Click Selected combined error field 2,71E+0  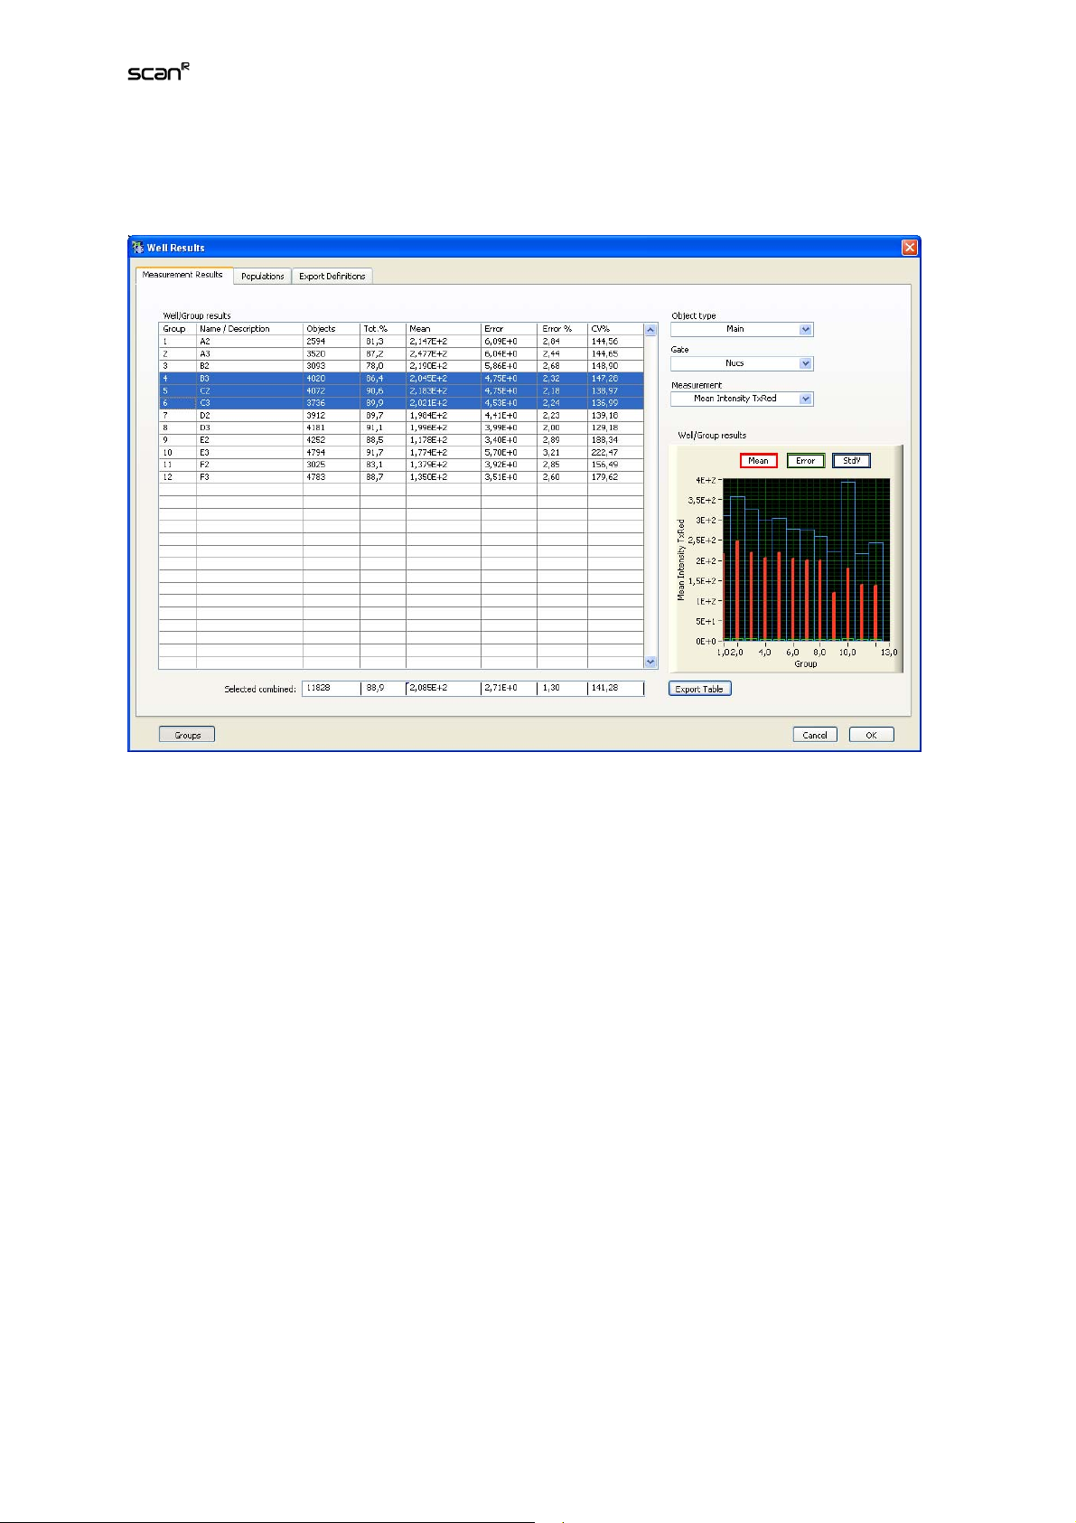pos(509,689)
